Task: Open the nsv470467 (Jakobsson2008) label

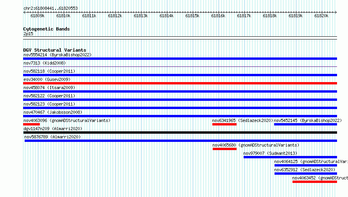Action: pyautogui.click(x=53, y=112)
